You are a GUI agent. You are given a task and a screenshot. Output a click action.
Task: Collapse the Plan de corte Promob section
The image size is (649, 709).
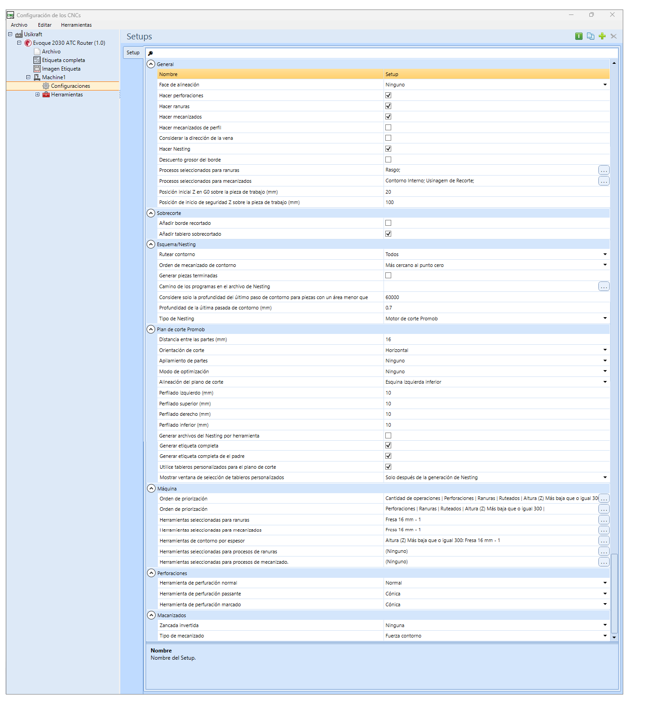(x=151, y=329)
